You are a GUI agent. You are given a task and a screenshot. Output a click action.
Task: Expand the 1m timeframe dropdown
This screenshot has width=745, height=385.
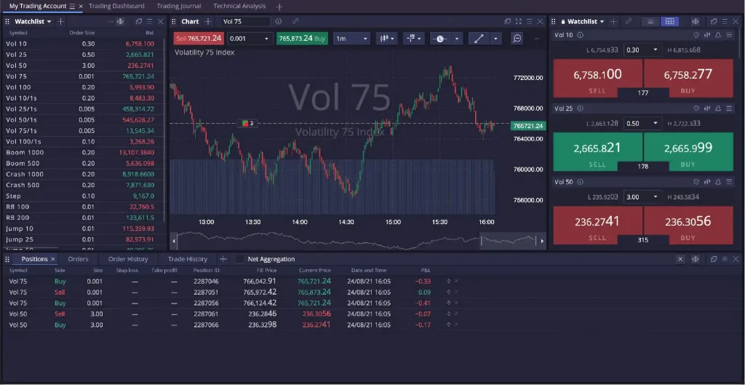[351, 39]
